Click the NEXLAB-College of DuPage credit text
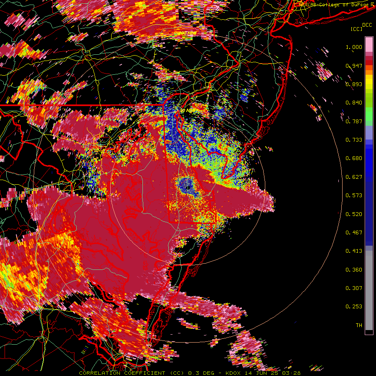The height and width of the screenshot is (376, 376). [336, 5]
